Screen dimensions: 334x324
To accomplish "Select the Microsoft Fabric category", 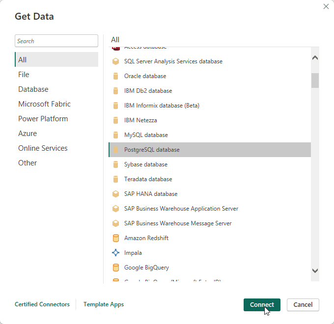I will point(56,104).
